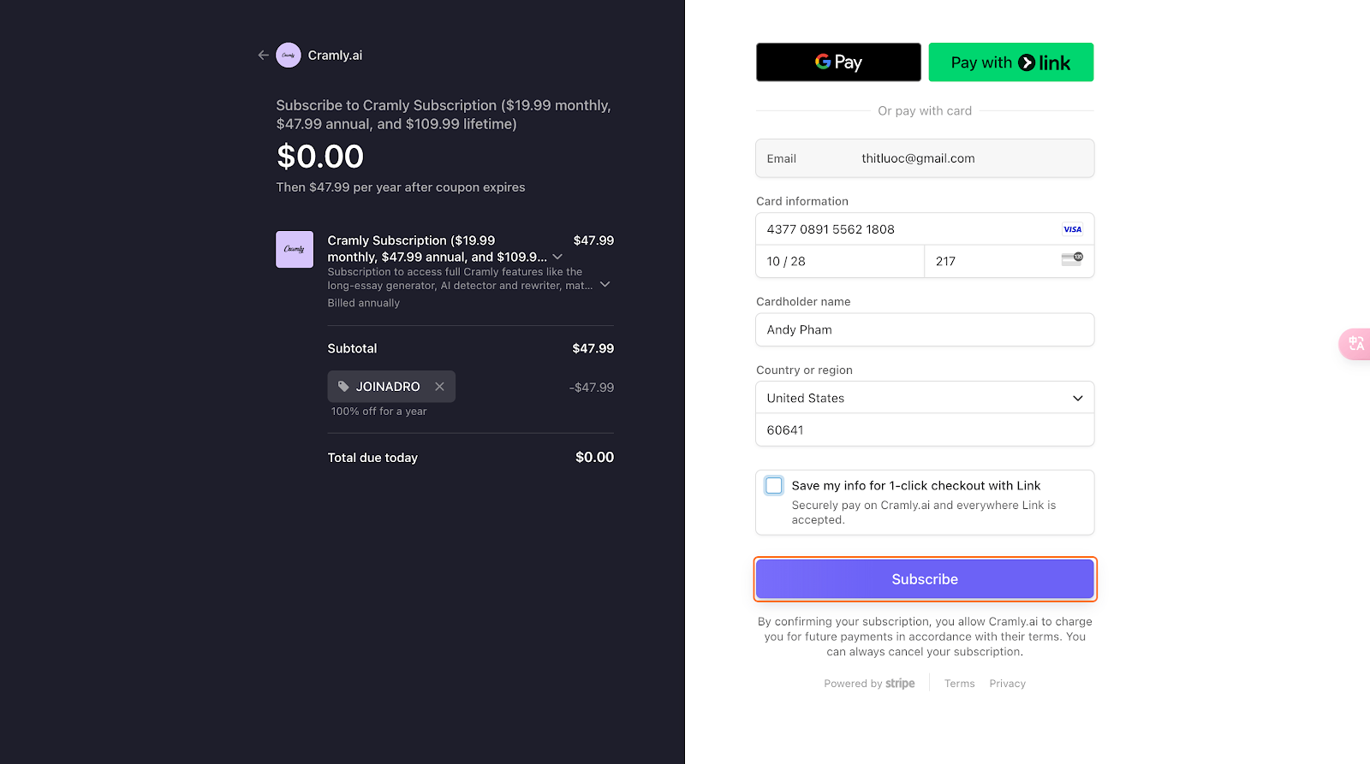Click the ZIP code field showing 60641
This screenshot has width=1370, height=764.
[x=925, y=430]
